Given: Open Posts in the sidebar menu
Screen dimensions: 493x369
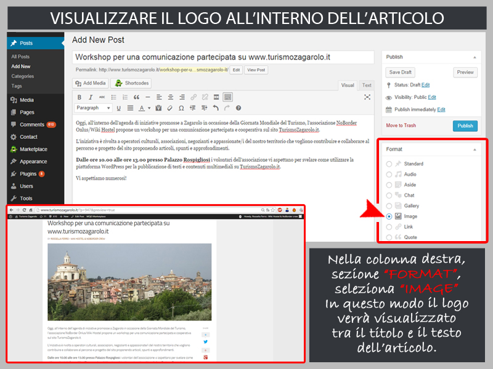Looking at the screenshot, I should 36,43.
